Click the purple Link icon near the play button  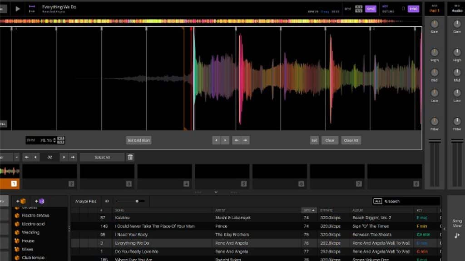point(32,9)
